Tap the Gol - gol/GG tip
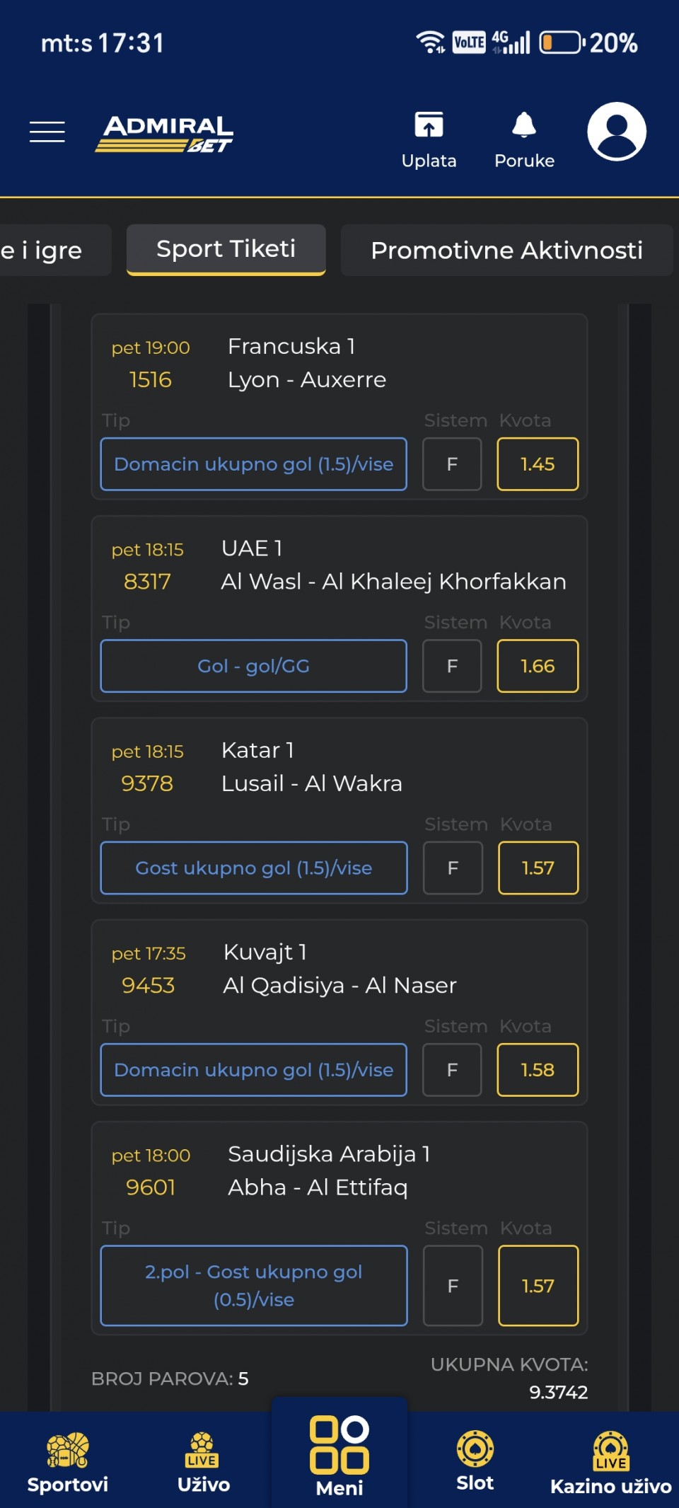The width and height of the screenshot is (679, 1508). tap(254, 666)
